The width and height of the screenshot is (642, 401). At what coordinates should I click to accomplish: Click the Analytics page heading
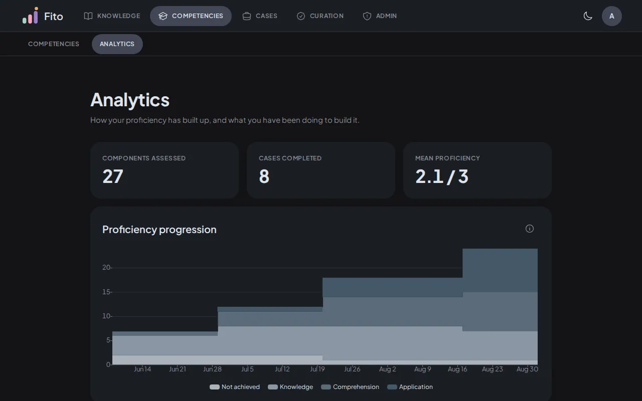(130, 100)
